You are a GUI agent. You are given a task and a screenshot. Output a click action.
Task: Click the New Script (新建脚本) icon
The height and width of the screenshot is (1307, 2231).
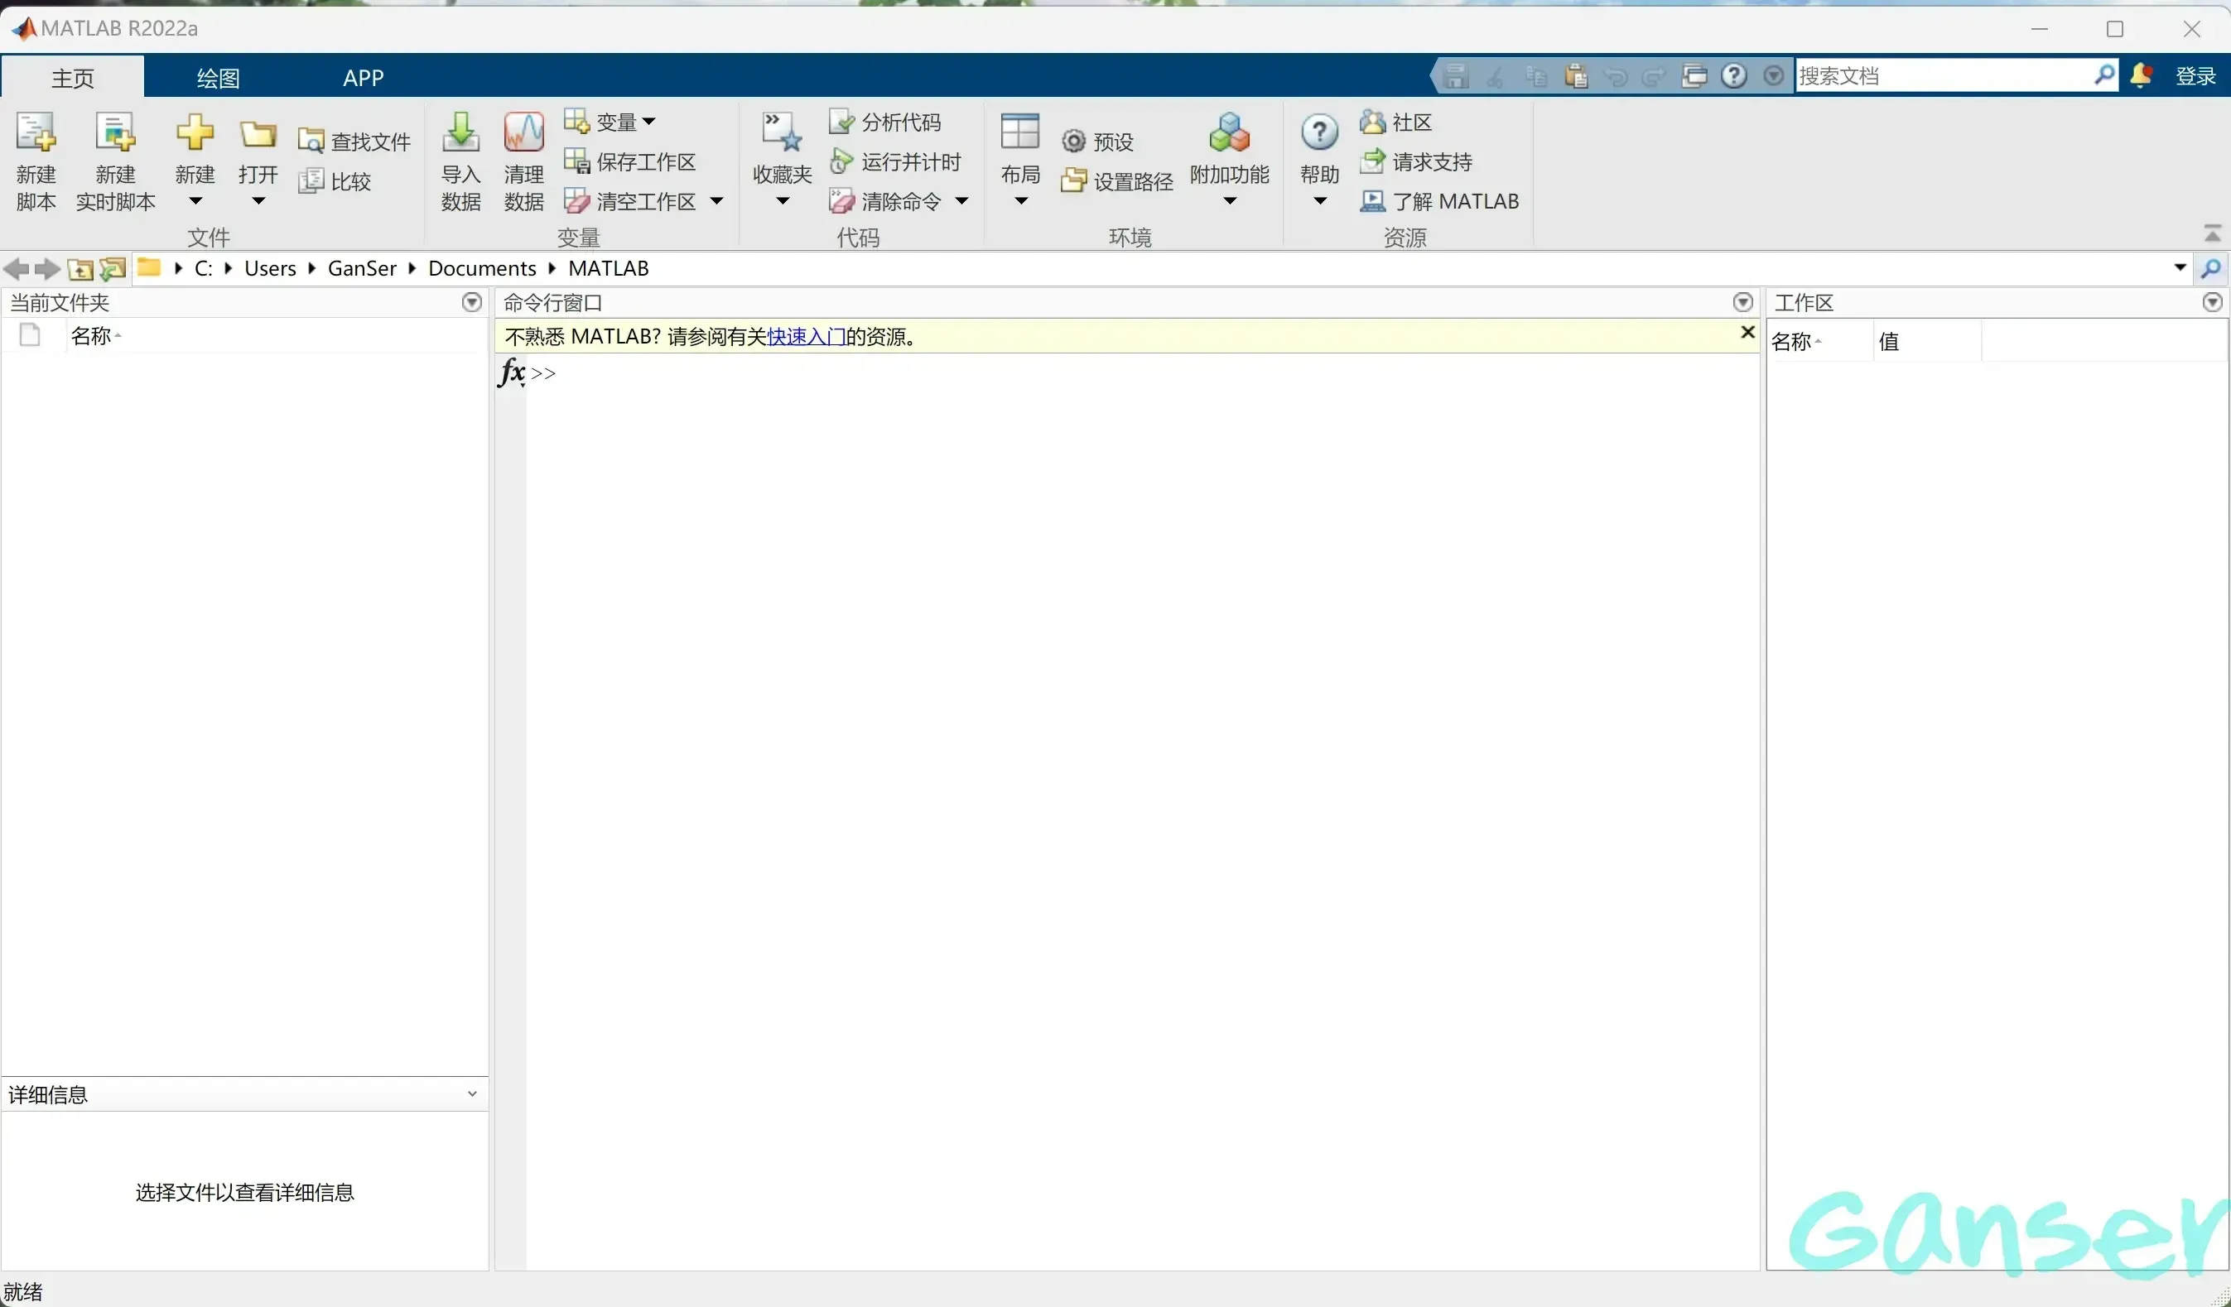36,132
